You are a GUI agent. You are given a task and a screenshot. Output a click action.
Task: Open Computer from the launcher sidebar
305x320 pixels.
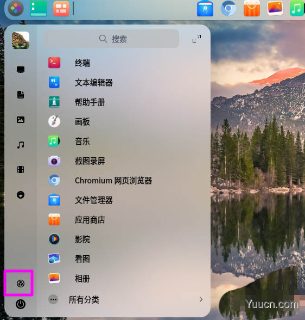point(21,70)
